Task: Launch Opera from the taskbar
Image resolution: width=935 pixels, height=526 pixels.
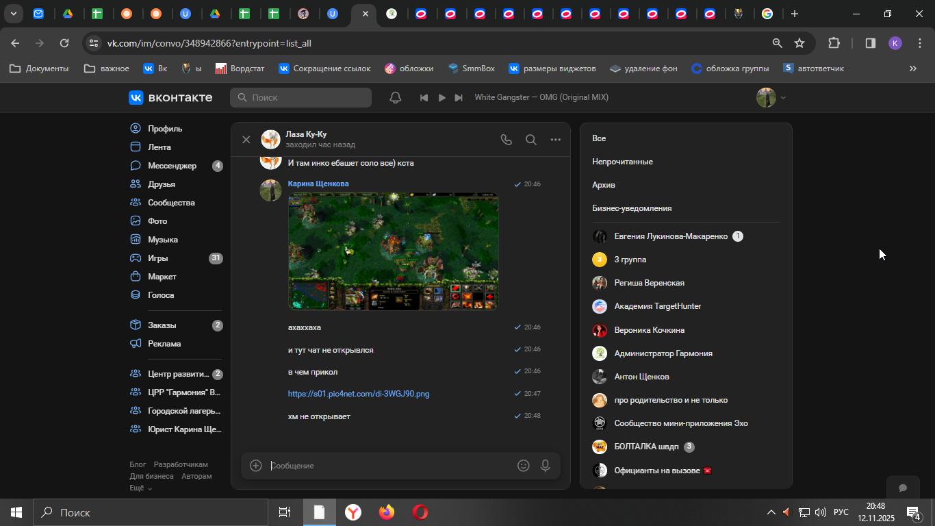Action: coord(420,512)
